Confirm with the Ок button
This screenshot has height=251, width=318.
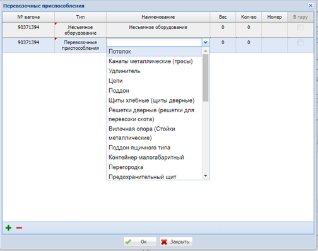click(140, 242)
